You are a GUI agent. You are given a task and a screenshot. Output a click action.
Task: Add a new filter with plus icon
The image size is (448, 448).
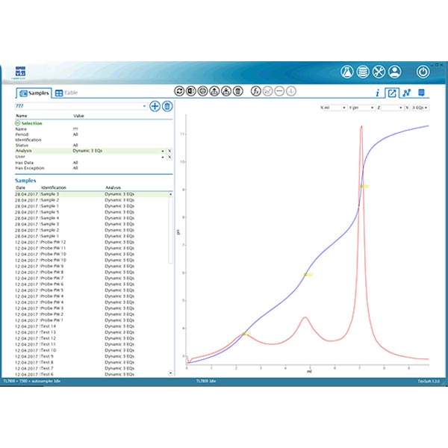tap(155, 106)
